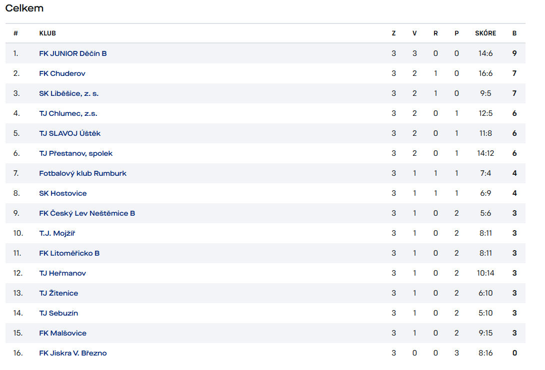This screenshot has height=370, width=545.
Task: Select TJ SLAVOJ Úštěk club link
Action: point(70,133)
